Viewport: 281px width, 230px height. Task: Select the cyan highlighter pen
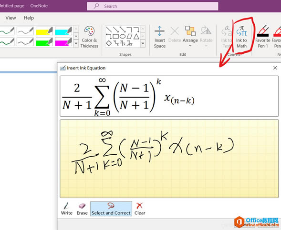[63, 31]
